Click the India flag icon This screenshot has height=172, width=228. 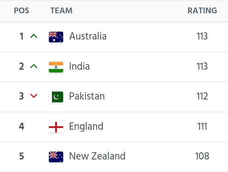tap(56, 67)
